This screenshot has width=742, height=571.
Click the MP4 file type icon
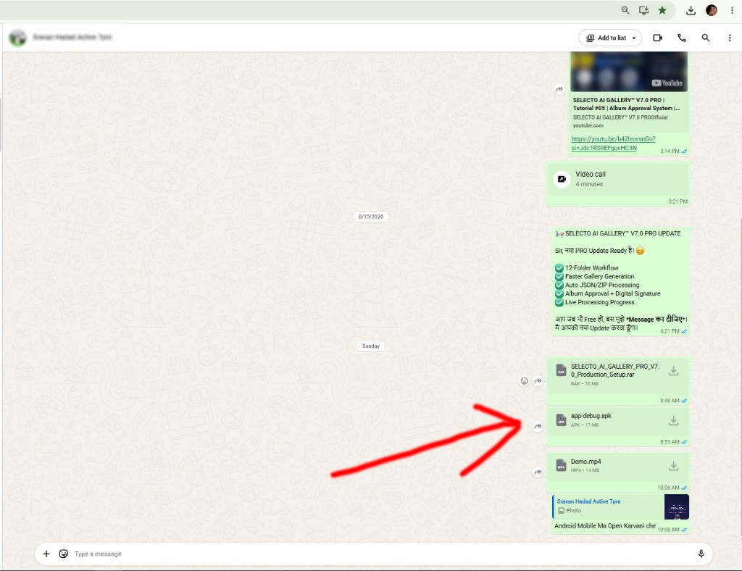[561, 466]
